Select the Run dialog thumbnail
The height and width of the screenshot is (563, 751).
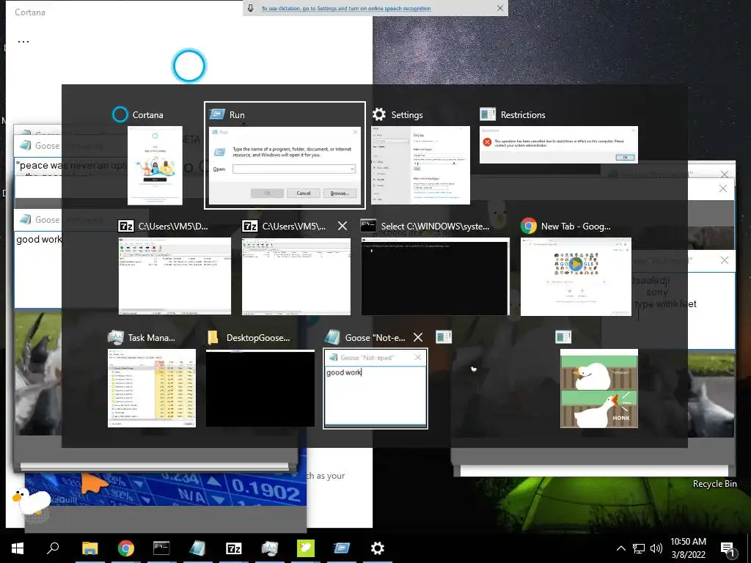[285, 166]
